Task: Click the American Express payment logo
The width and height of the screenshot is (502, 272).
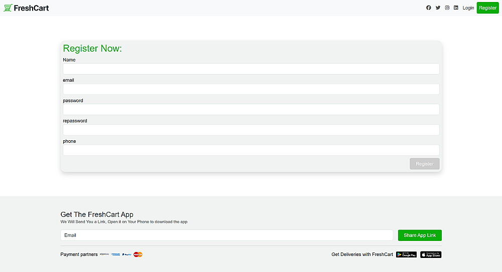Action: [x=115, y=254]
